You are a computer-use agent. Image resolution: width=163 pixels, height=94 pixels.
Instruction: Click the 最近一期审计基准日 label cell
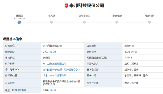[22, 90]
